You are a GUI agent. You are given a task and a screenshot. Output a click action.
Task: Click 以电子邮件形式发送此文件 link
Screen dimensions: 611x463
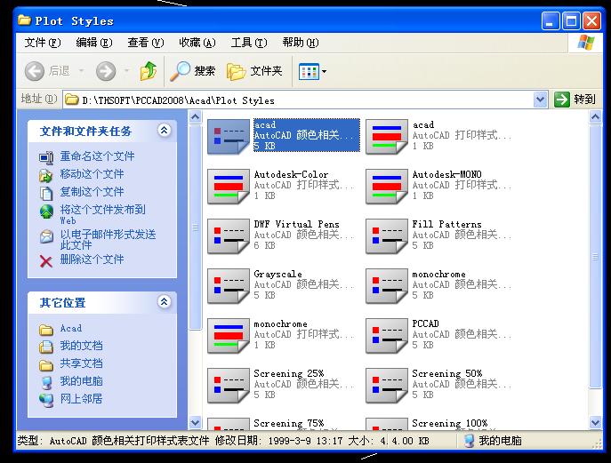point(108,239)
